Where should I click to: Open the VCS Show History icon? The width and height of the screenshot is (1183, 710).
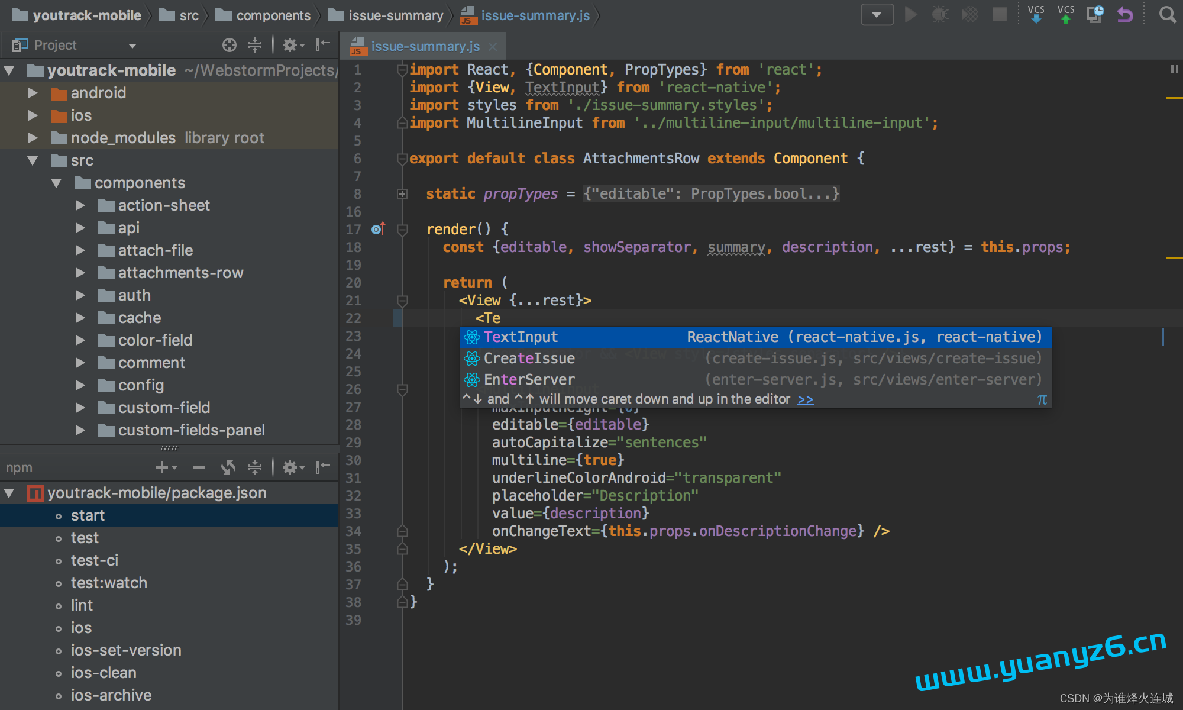click(x=1095, y=14)
